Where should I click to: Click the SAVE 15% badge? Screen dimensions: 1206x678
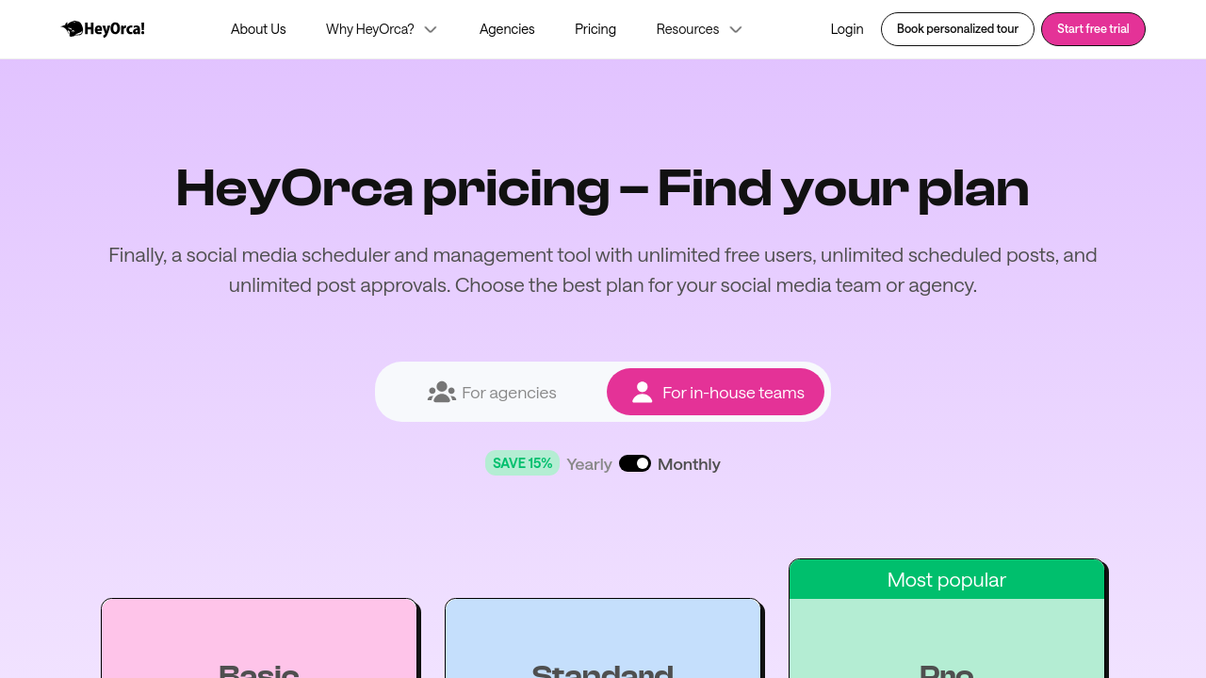[x=522, y=463]
